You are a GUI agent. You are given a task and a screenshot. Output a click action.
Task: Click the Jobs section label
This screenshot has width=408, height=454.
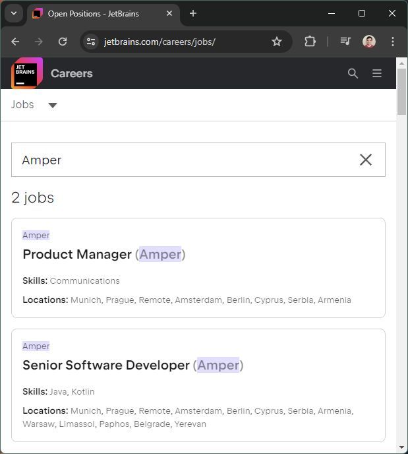pyautogui.click(x=22, y=104)
